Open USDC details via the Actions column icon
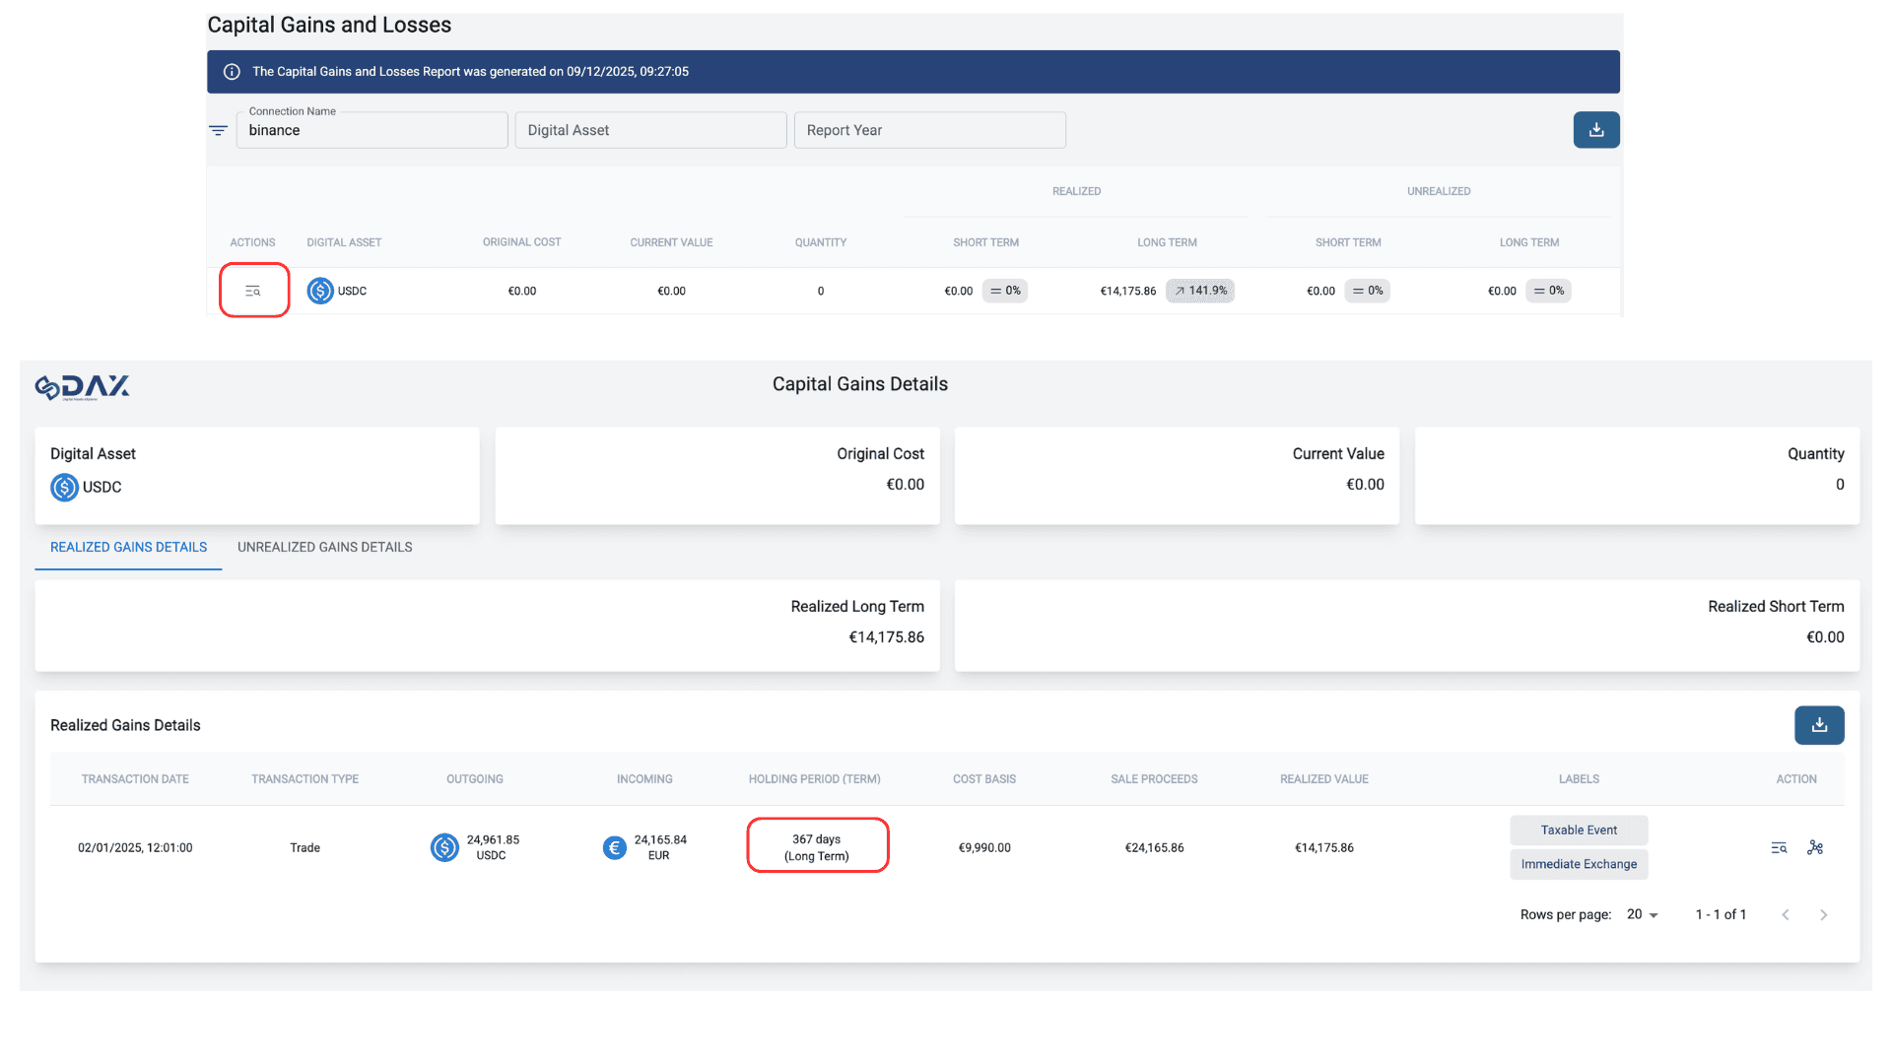1892x1064 pixels. point(253,290)
